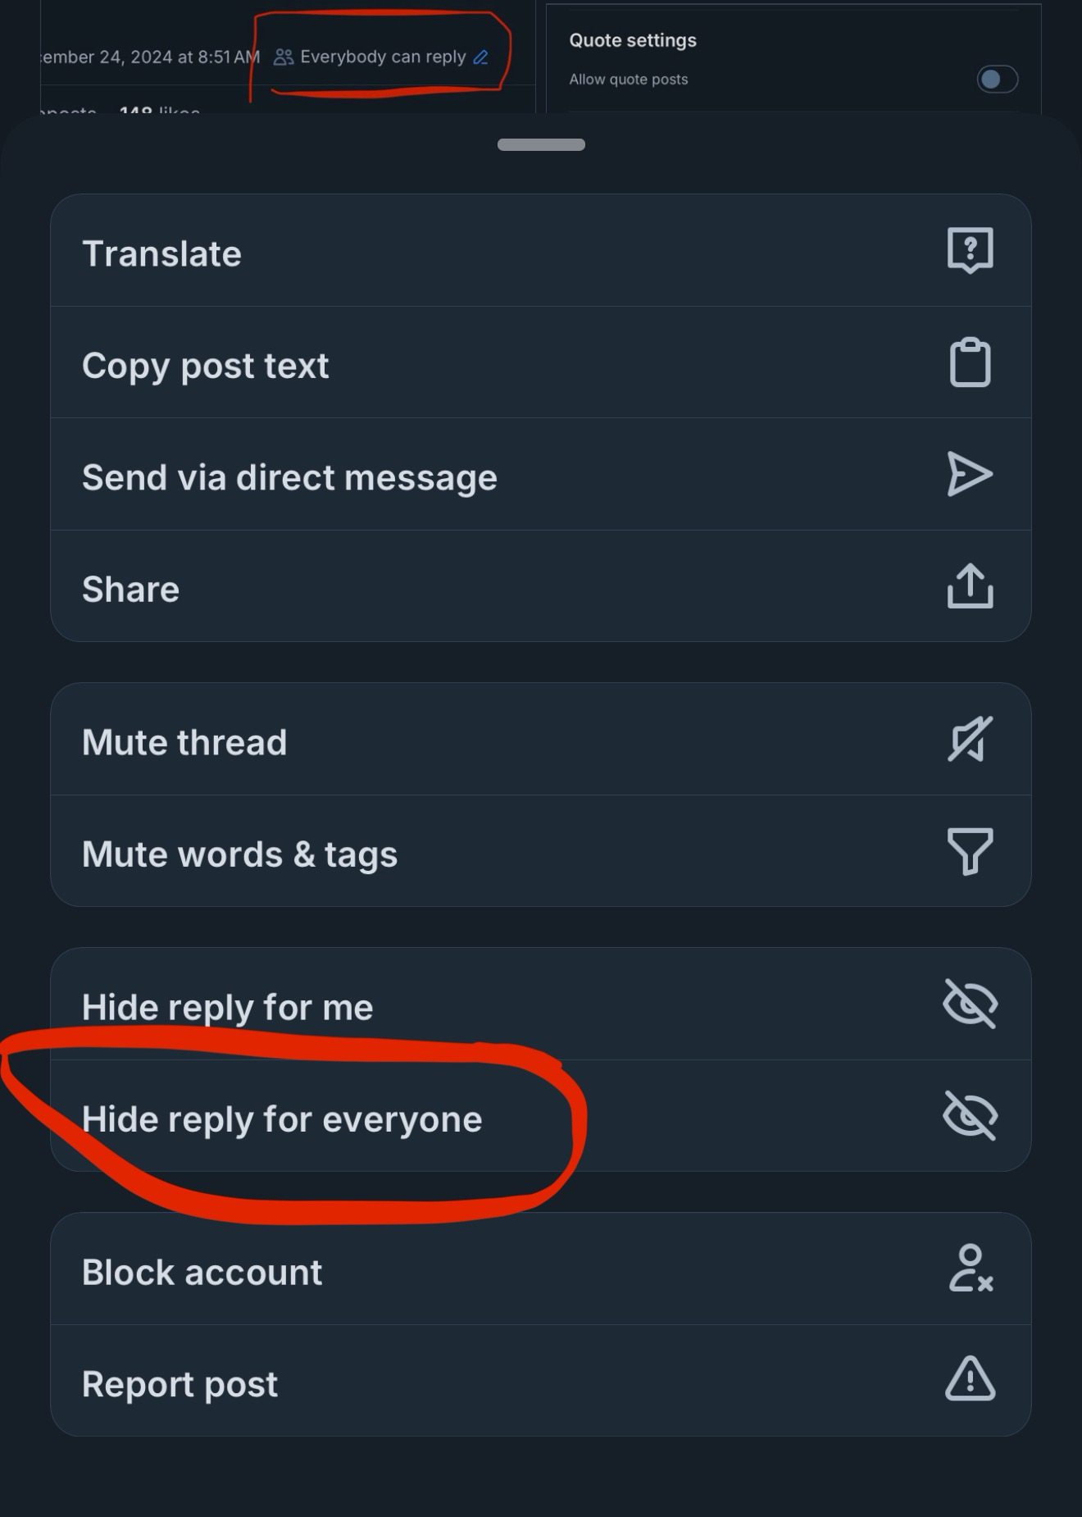Toggle the Allow quote posts switch
Image resolution: width=1082 pixels, height=1517 pixels.
997,80
